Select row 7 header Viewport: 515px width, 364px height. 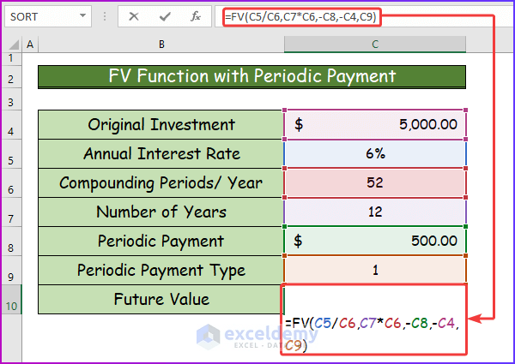click(x=11, y=212)
